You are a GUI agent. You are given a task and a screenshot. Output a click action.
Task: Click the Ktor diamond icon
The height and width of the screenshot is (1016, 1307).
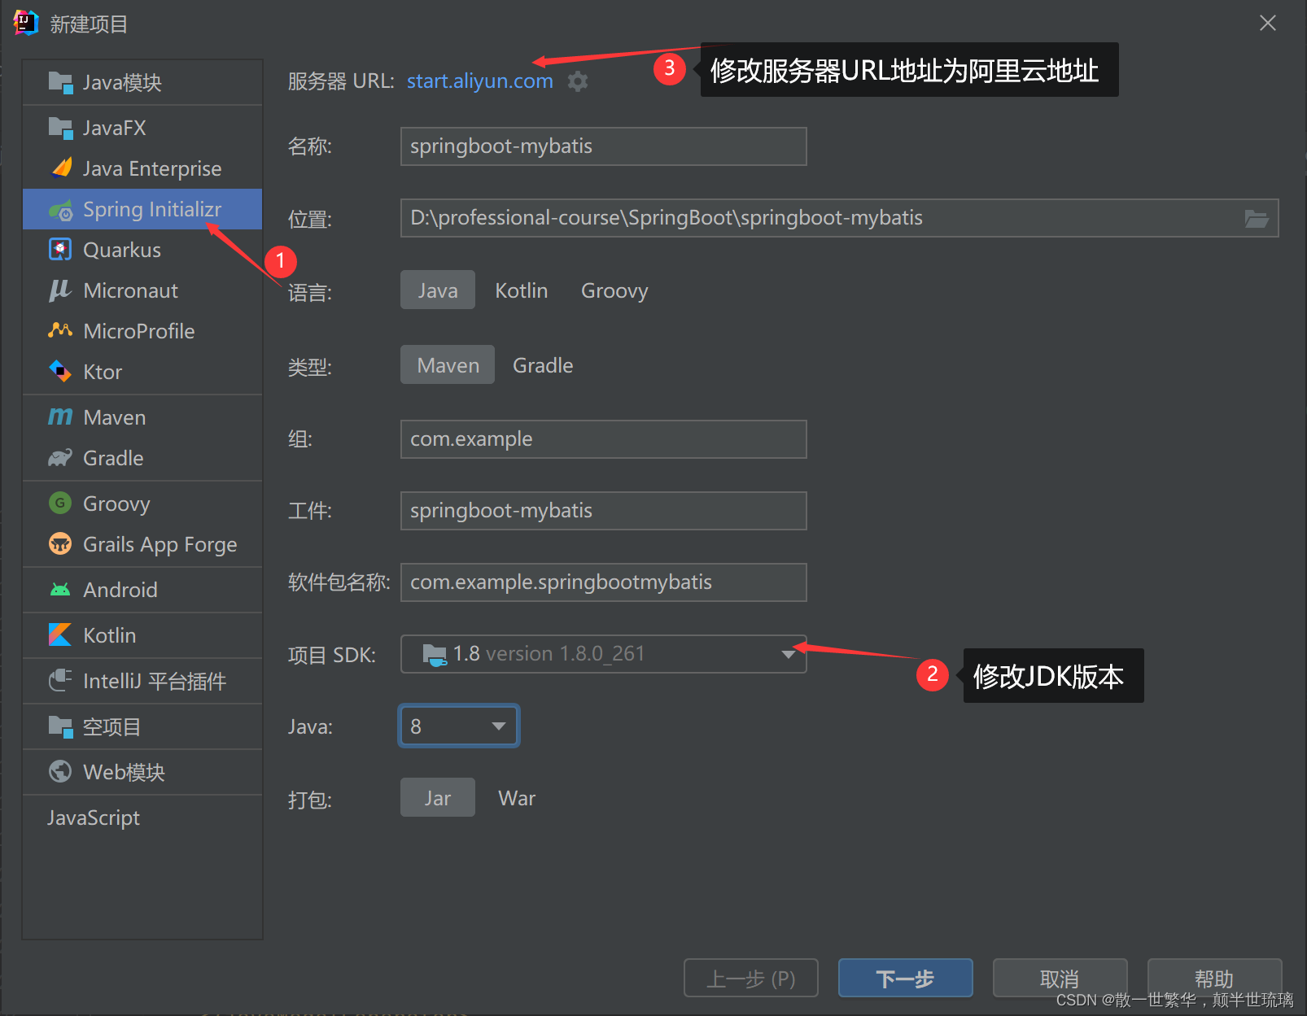point(60,372)
